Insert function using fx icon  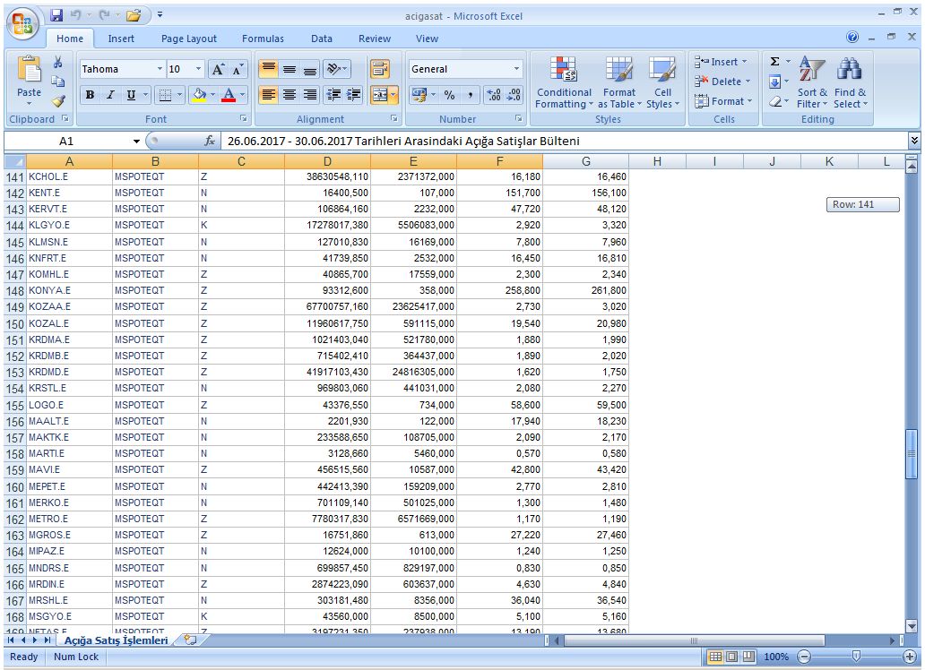pyautogui.click(x=210, y=141)
